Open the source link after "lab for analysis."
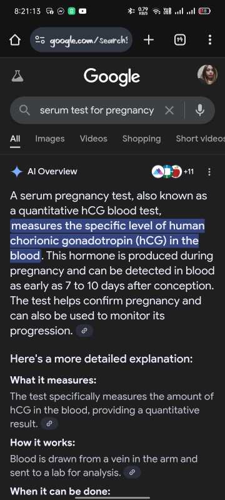225x500 pixels. click(x=132, y=472)
